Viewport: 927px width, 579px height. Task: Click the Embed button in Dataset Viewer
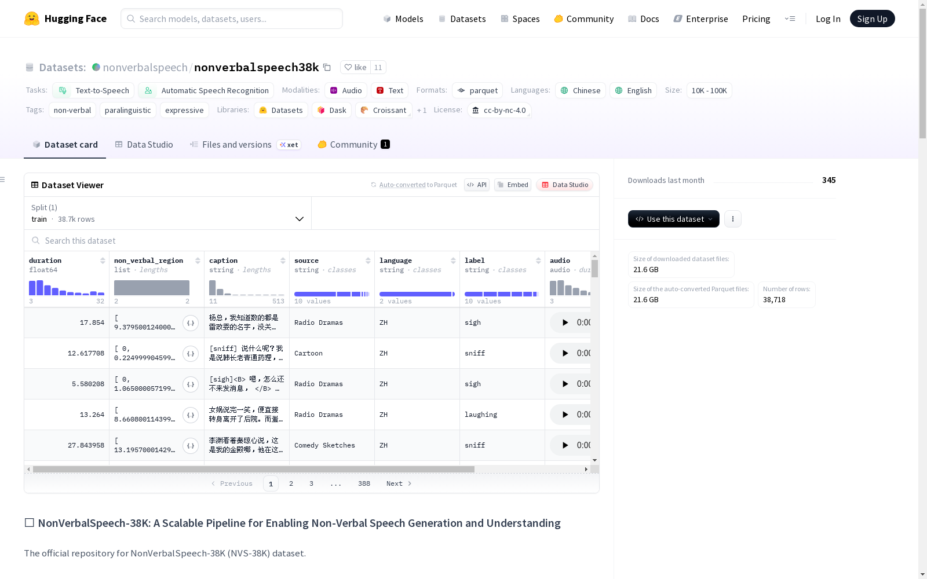pyautogui.click(x=513, y=185)
